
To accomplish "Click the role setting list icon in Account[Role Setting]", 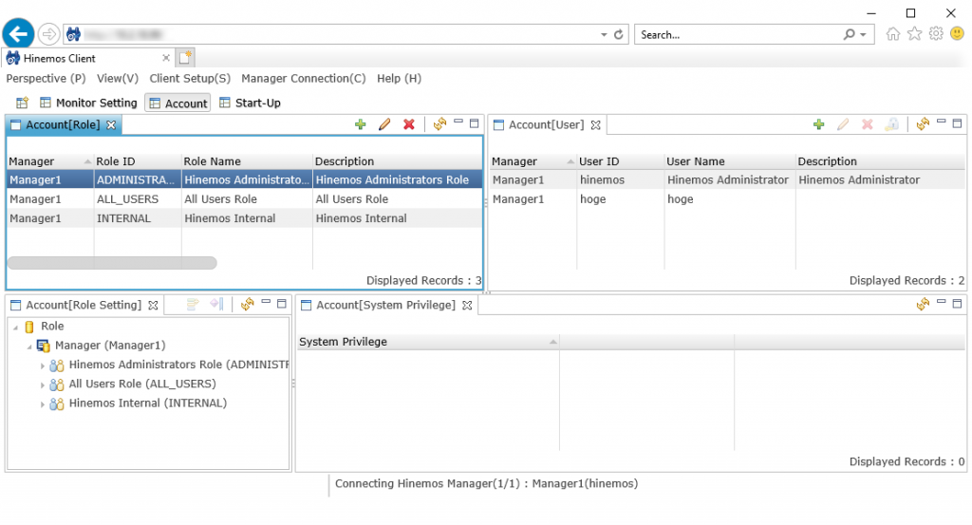I will click(x=192, y=305).
